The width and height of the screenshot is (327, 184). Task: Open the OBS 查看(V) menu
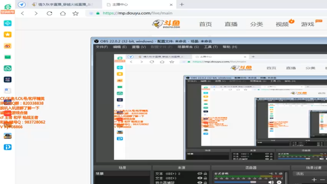[139, 47]
